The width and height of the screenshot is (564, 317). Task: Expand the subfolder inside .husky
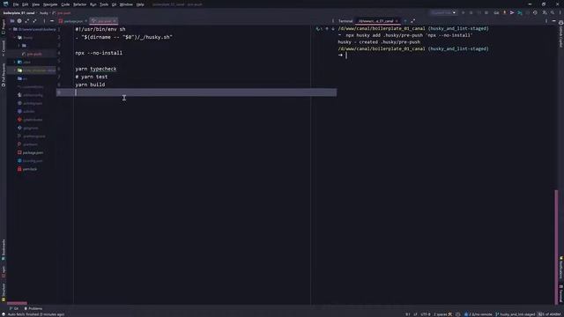pyautogui.click(x=19, y=46)
